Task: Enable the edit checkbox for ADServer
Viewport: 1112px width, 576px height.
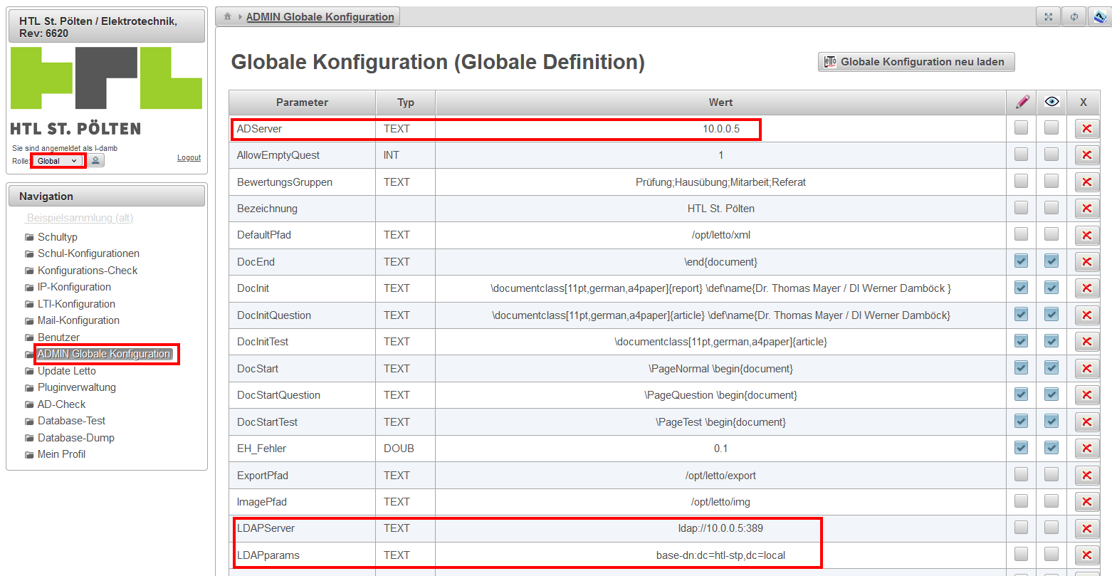Action: coord(1021,128)
